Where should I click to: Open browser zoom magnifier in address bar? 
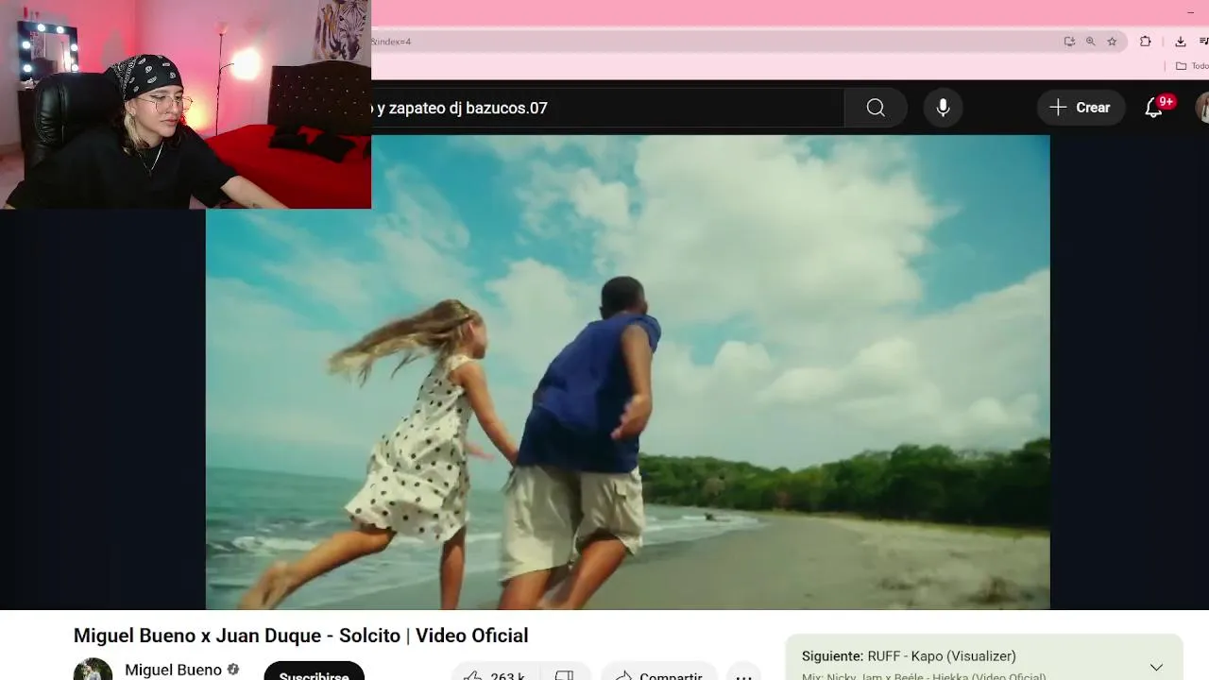pos(1090,42)
